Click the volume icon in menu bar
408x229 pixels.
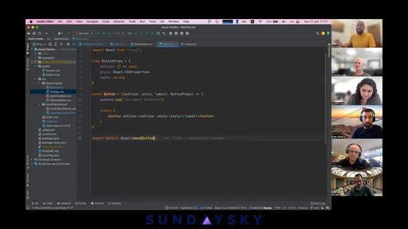pos(284,22)
